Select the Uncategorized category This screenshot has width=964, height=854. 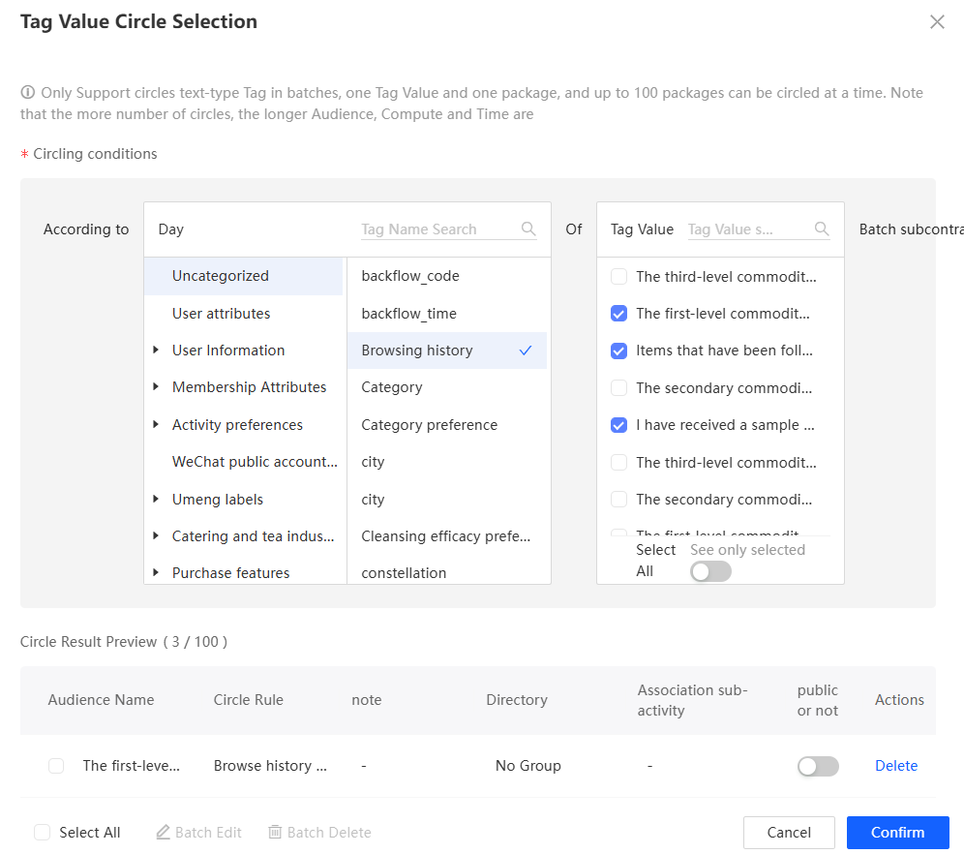point(221,276)
